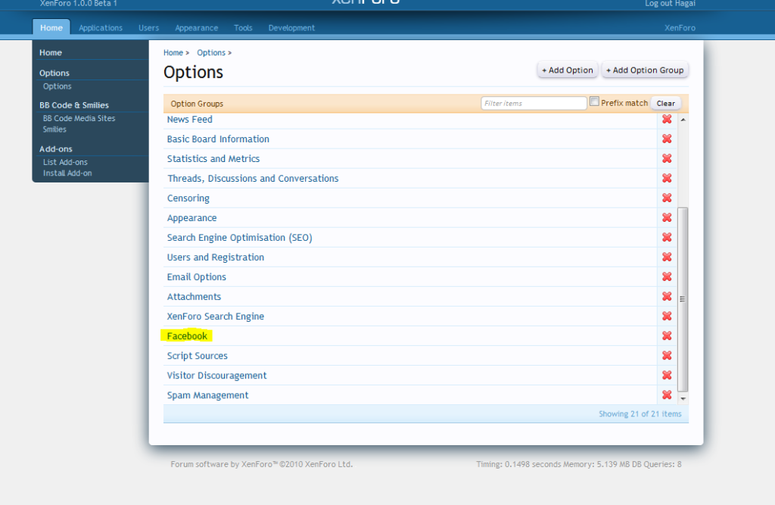
Task: Select Home in the sidebar
Action: tap(51, 52)
